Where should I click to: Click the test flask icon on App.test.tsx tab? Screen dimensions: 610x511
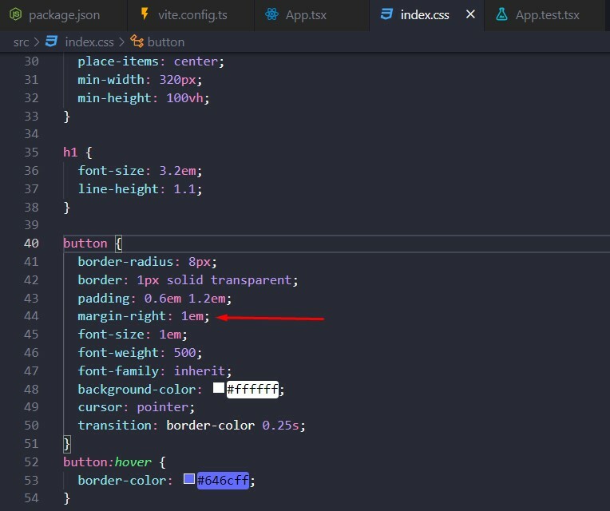coord(501,15)
